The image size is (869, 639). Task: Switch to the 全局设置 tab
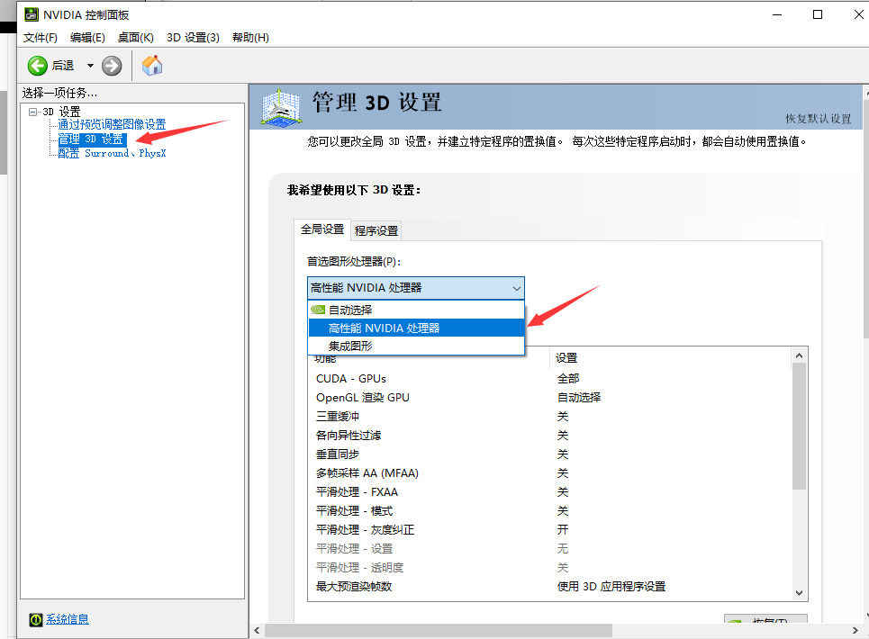(x=322, y=229)
